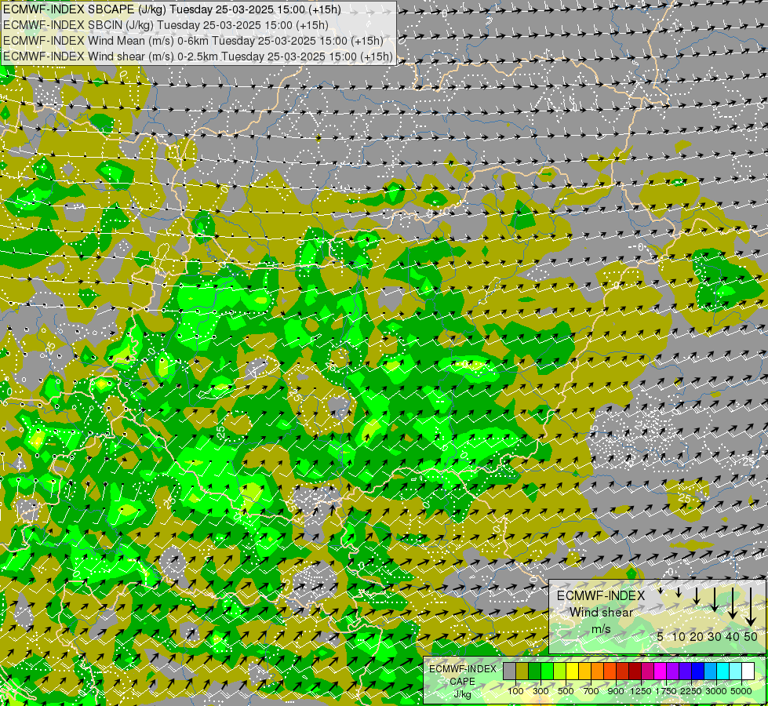Click the bright green CAPE legend swatch

547,671
